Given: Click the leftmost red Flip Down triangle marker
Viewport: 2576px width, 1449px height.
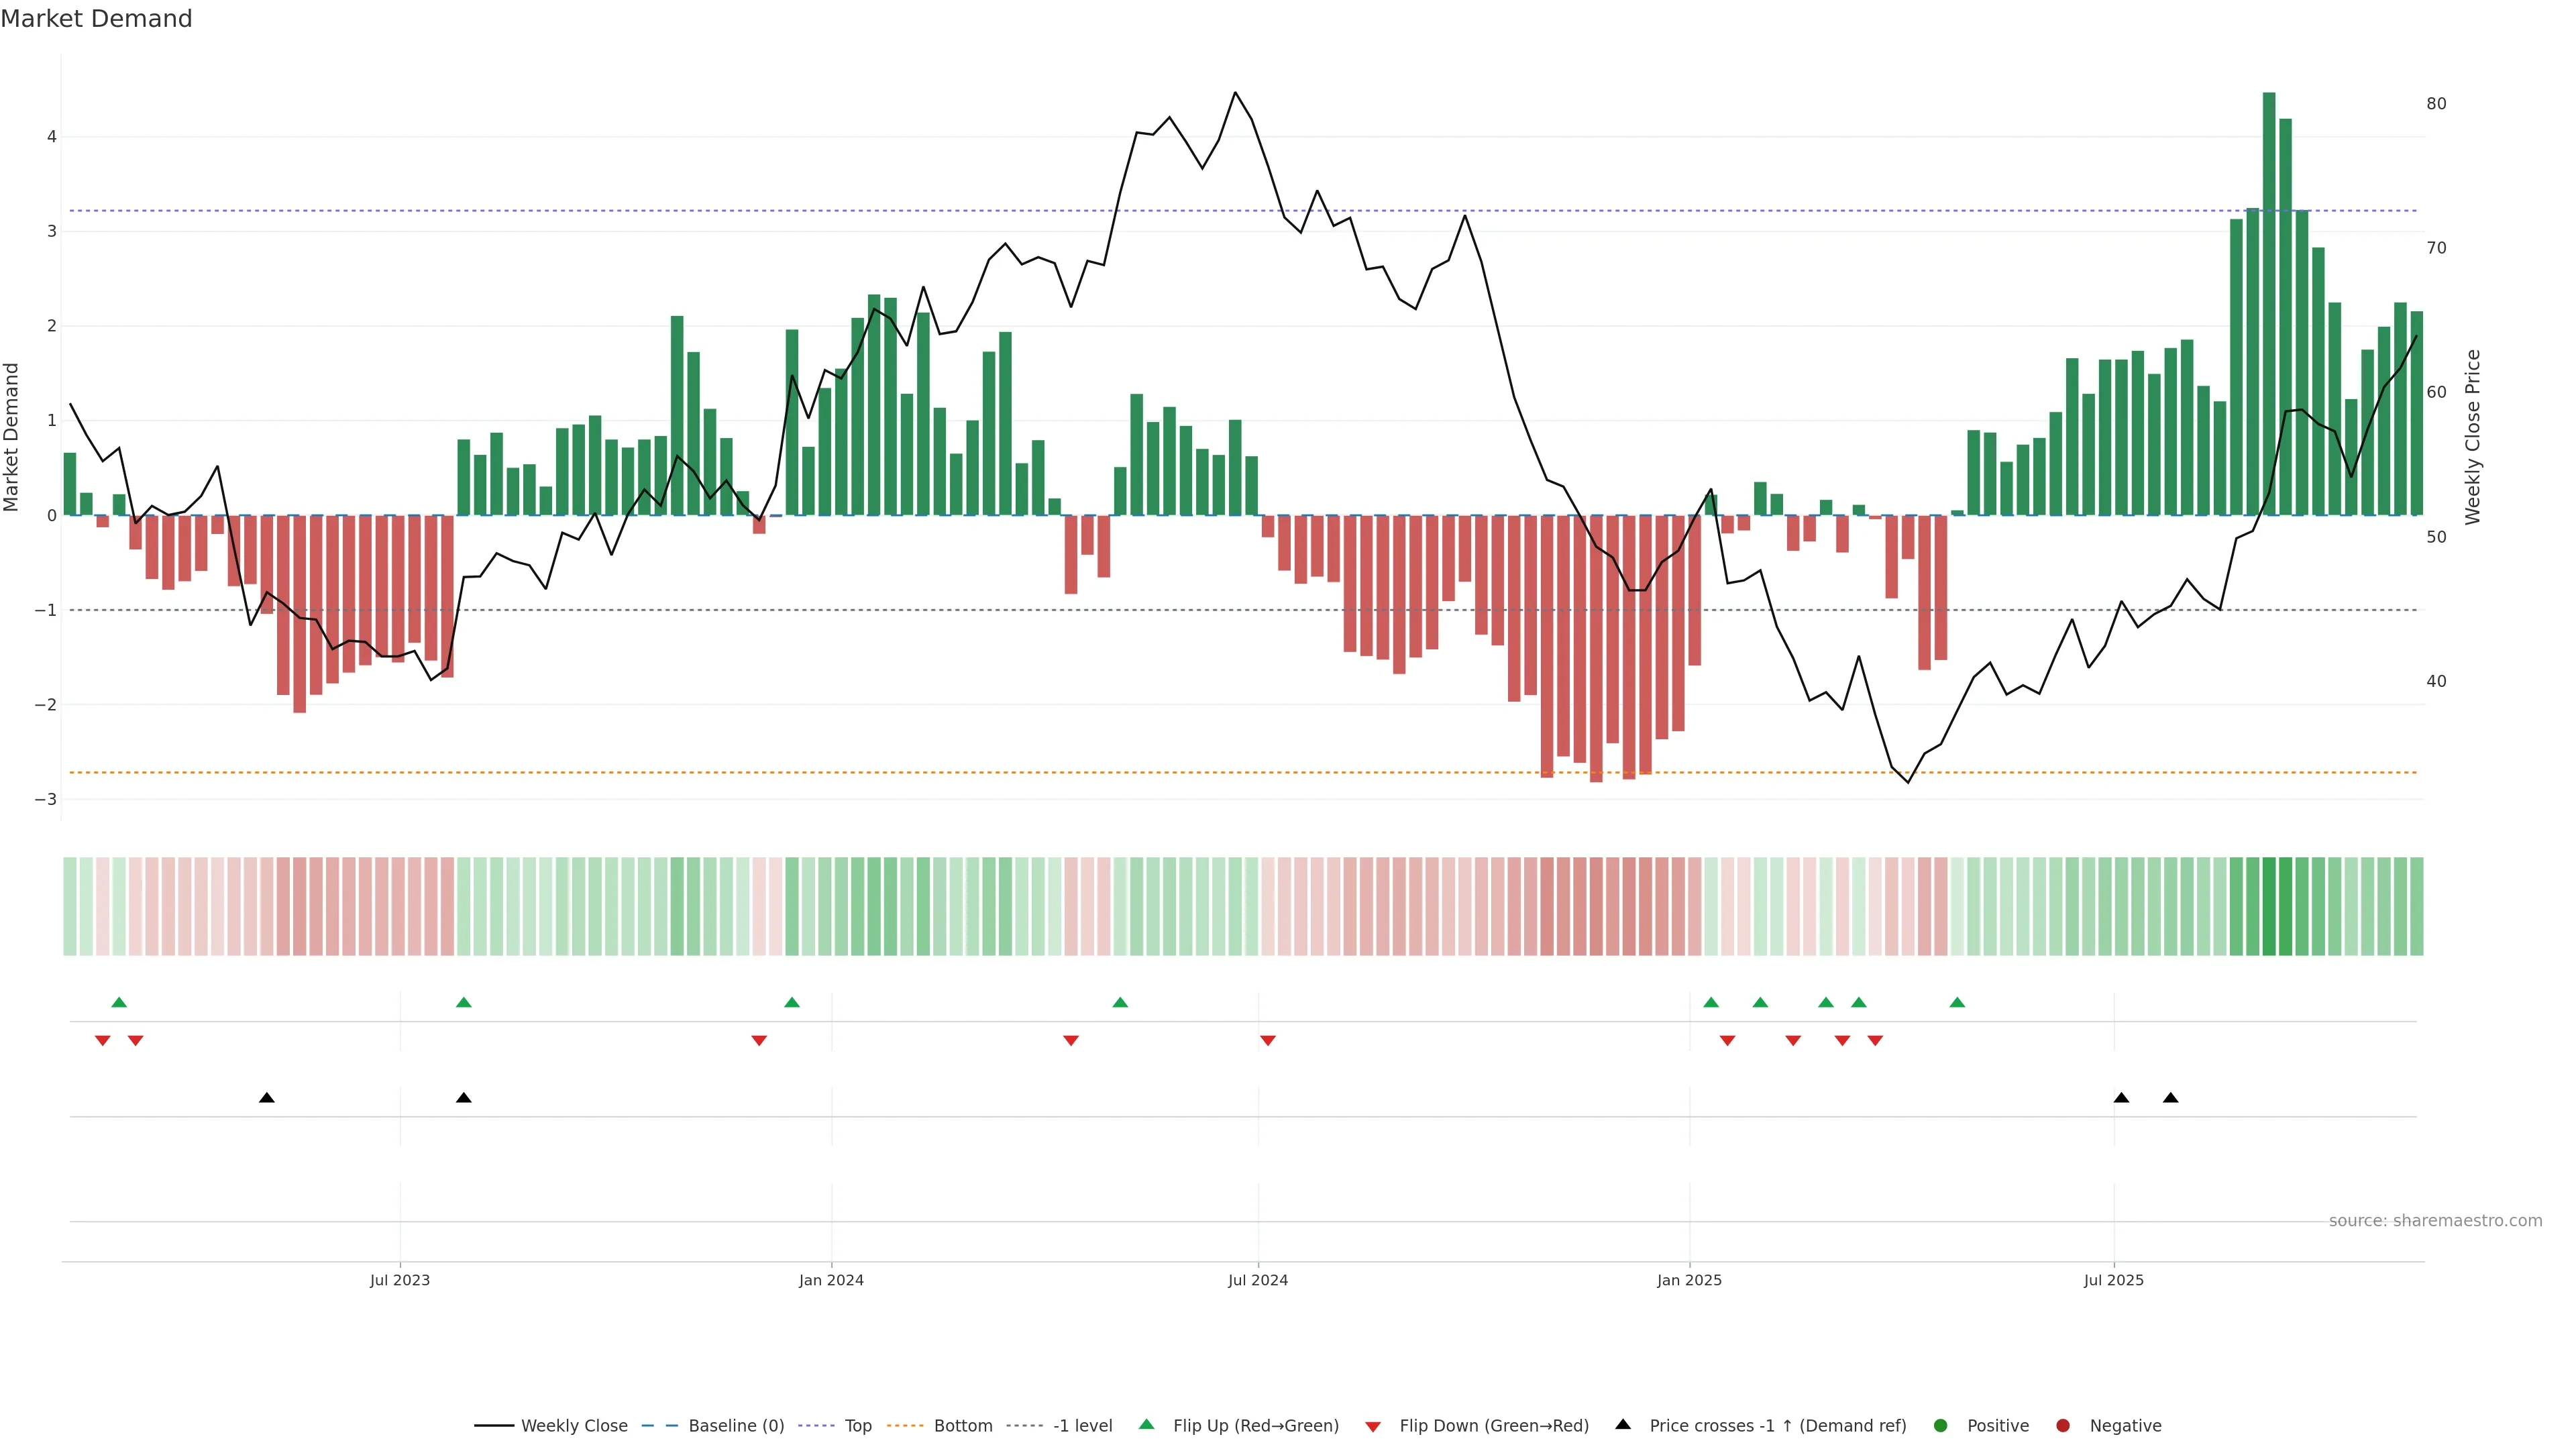Looking at the screenshot, I should pyautogui.click(x=102, y=1041).
